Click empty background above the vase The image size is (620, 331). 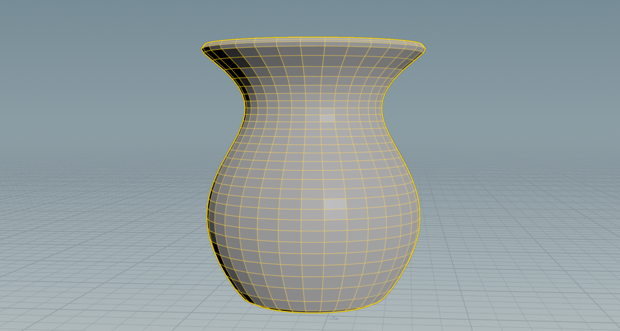[x=313, y=17]
